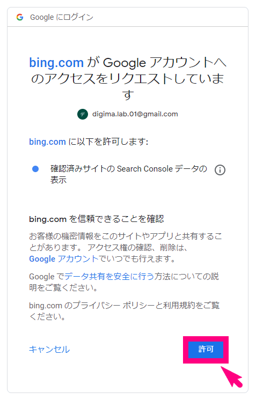Open the Google アカウント link
This screenshot has width=256, height=400.
64,258
